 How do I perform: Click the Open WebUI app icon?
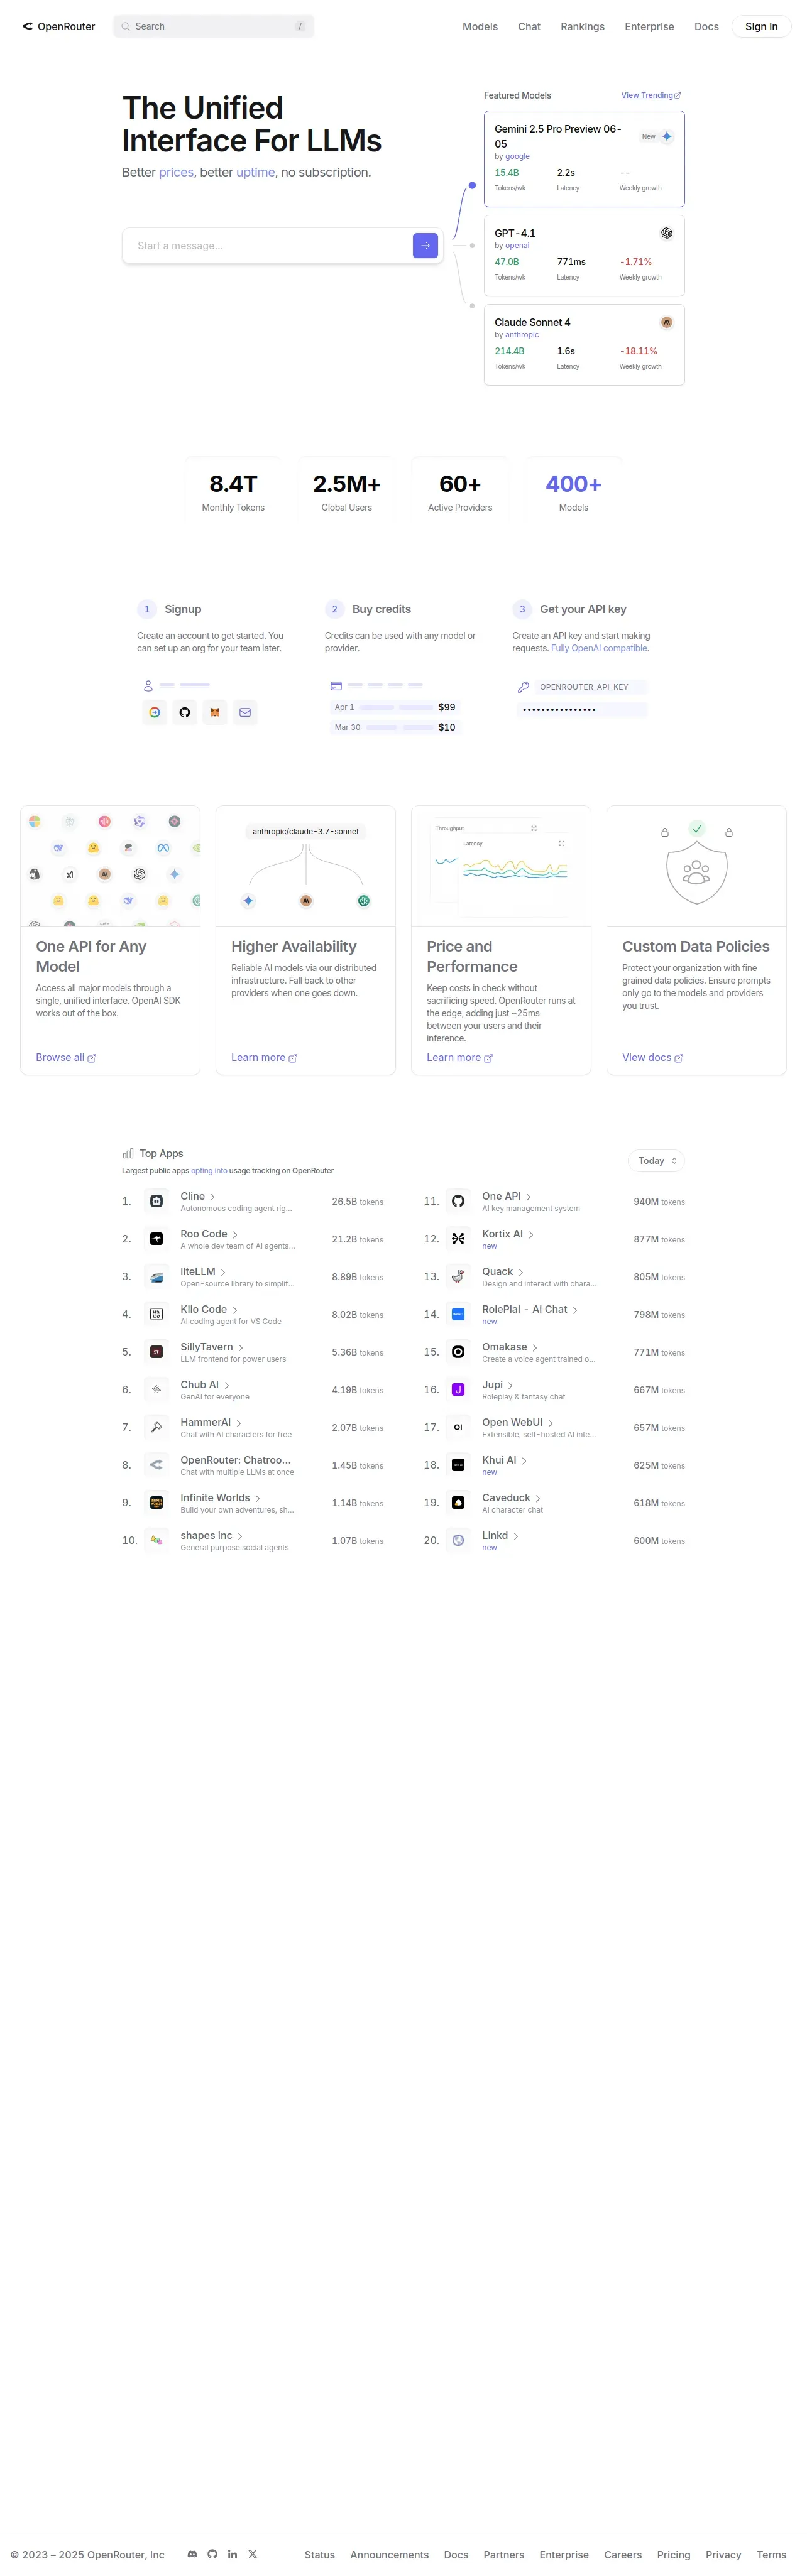pyautogui.click(x=458, y=1427)
